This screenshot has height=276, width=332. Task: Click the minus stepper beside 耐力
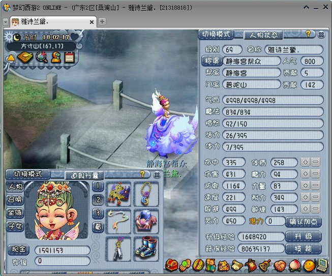(x=315, y=197)
